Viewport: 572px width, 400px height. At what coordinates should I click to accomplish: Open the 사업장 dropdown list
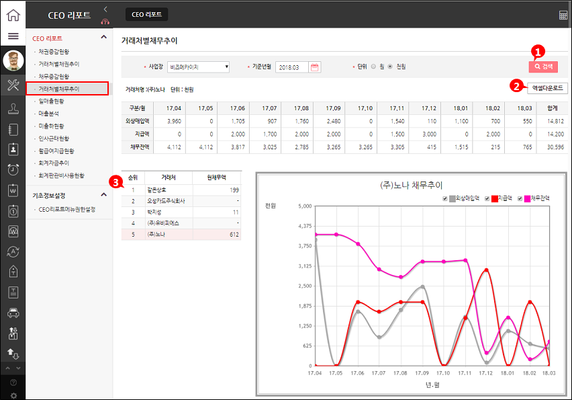coord(199,67)
